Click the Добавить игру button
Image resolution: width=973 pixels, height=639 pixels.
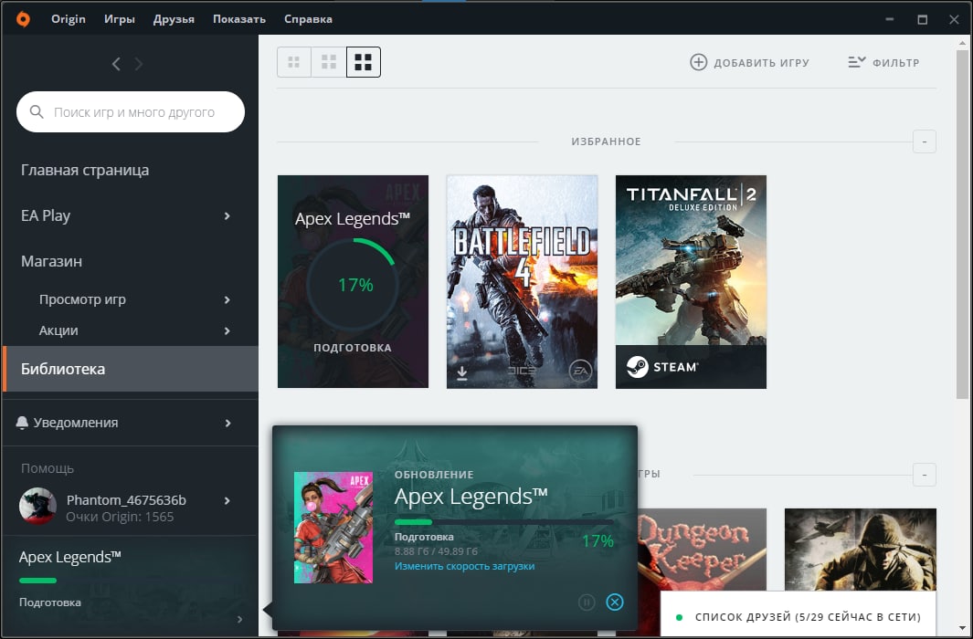coord(749,63)
